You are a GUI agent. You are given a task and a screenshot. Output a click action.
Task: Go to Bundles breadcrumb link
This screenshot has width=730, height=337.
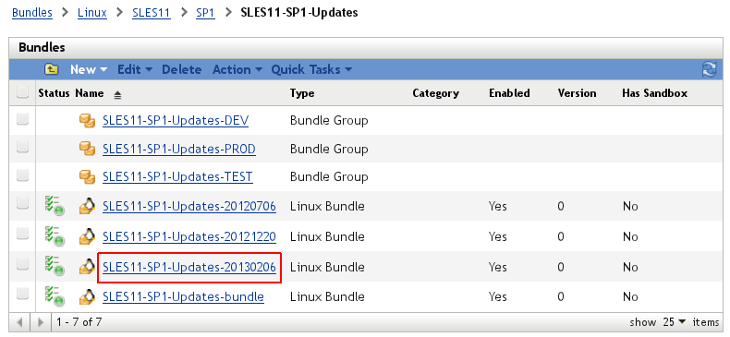(32, 13)
